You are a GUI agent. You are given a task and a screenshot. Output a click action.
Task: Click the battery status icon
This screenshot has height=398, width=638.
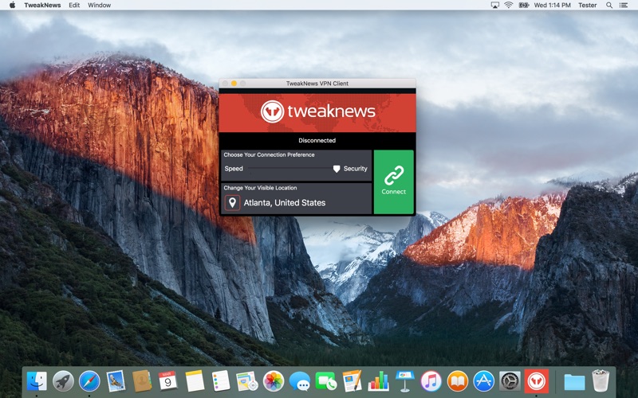524,6
